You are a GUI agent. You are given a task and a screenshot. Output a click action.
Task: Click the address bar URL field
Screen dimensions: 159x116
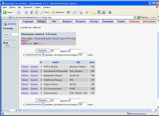tap(73, 17)
